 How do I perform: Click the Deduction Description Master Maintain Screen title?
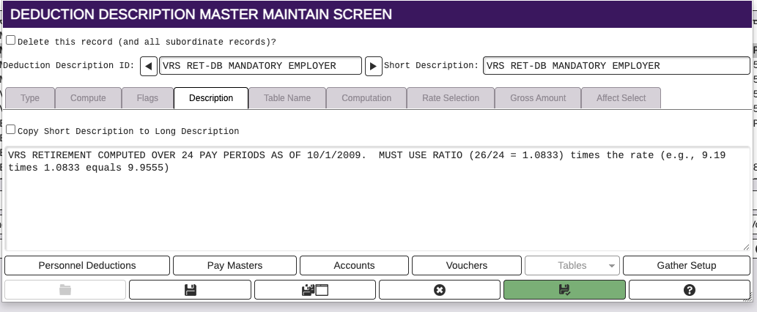[x=201, y=15]
